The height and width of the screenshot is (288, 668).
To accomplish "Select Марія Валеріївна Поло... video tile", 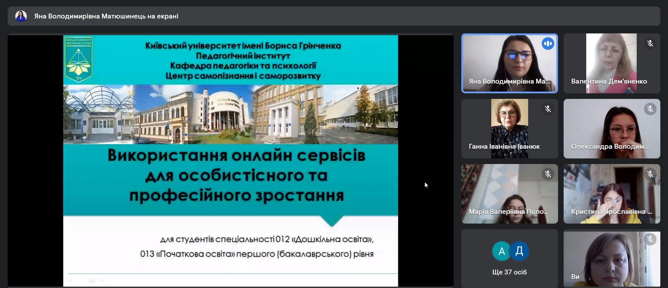I will (x=509, y=194).
